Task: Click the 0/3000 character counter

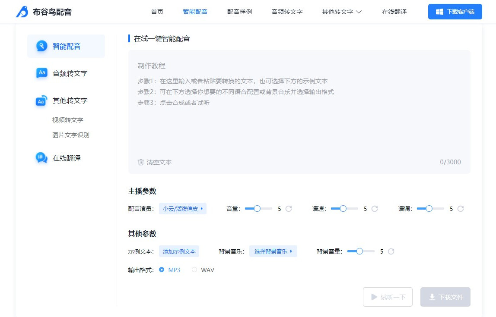Action: click(450, 162)
